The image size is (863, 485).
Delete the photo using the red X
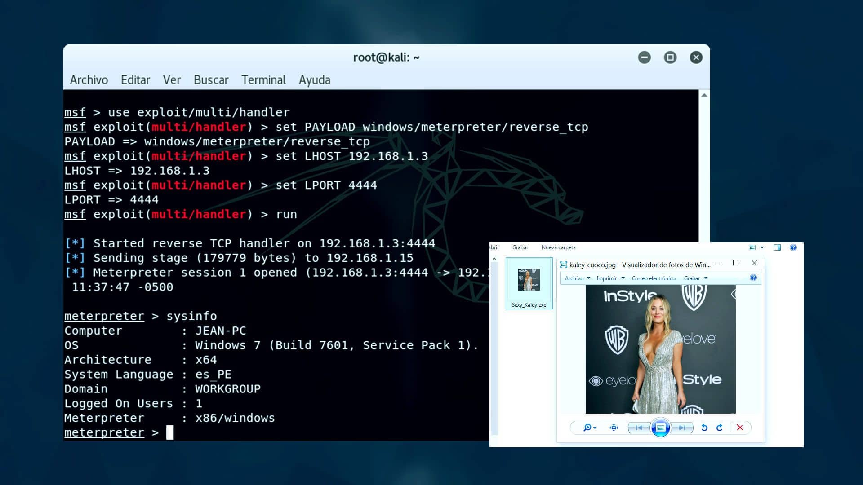coord(740,428)
